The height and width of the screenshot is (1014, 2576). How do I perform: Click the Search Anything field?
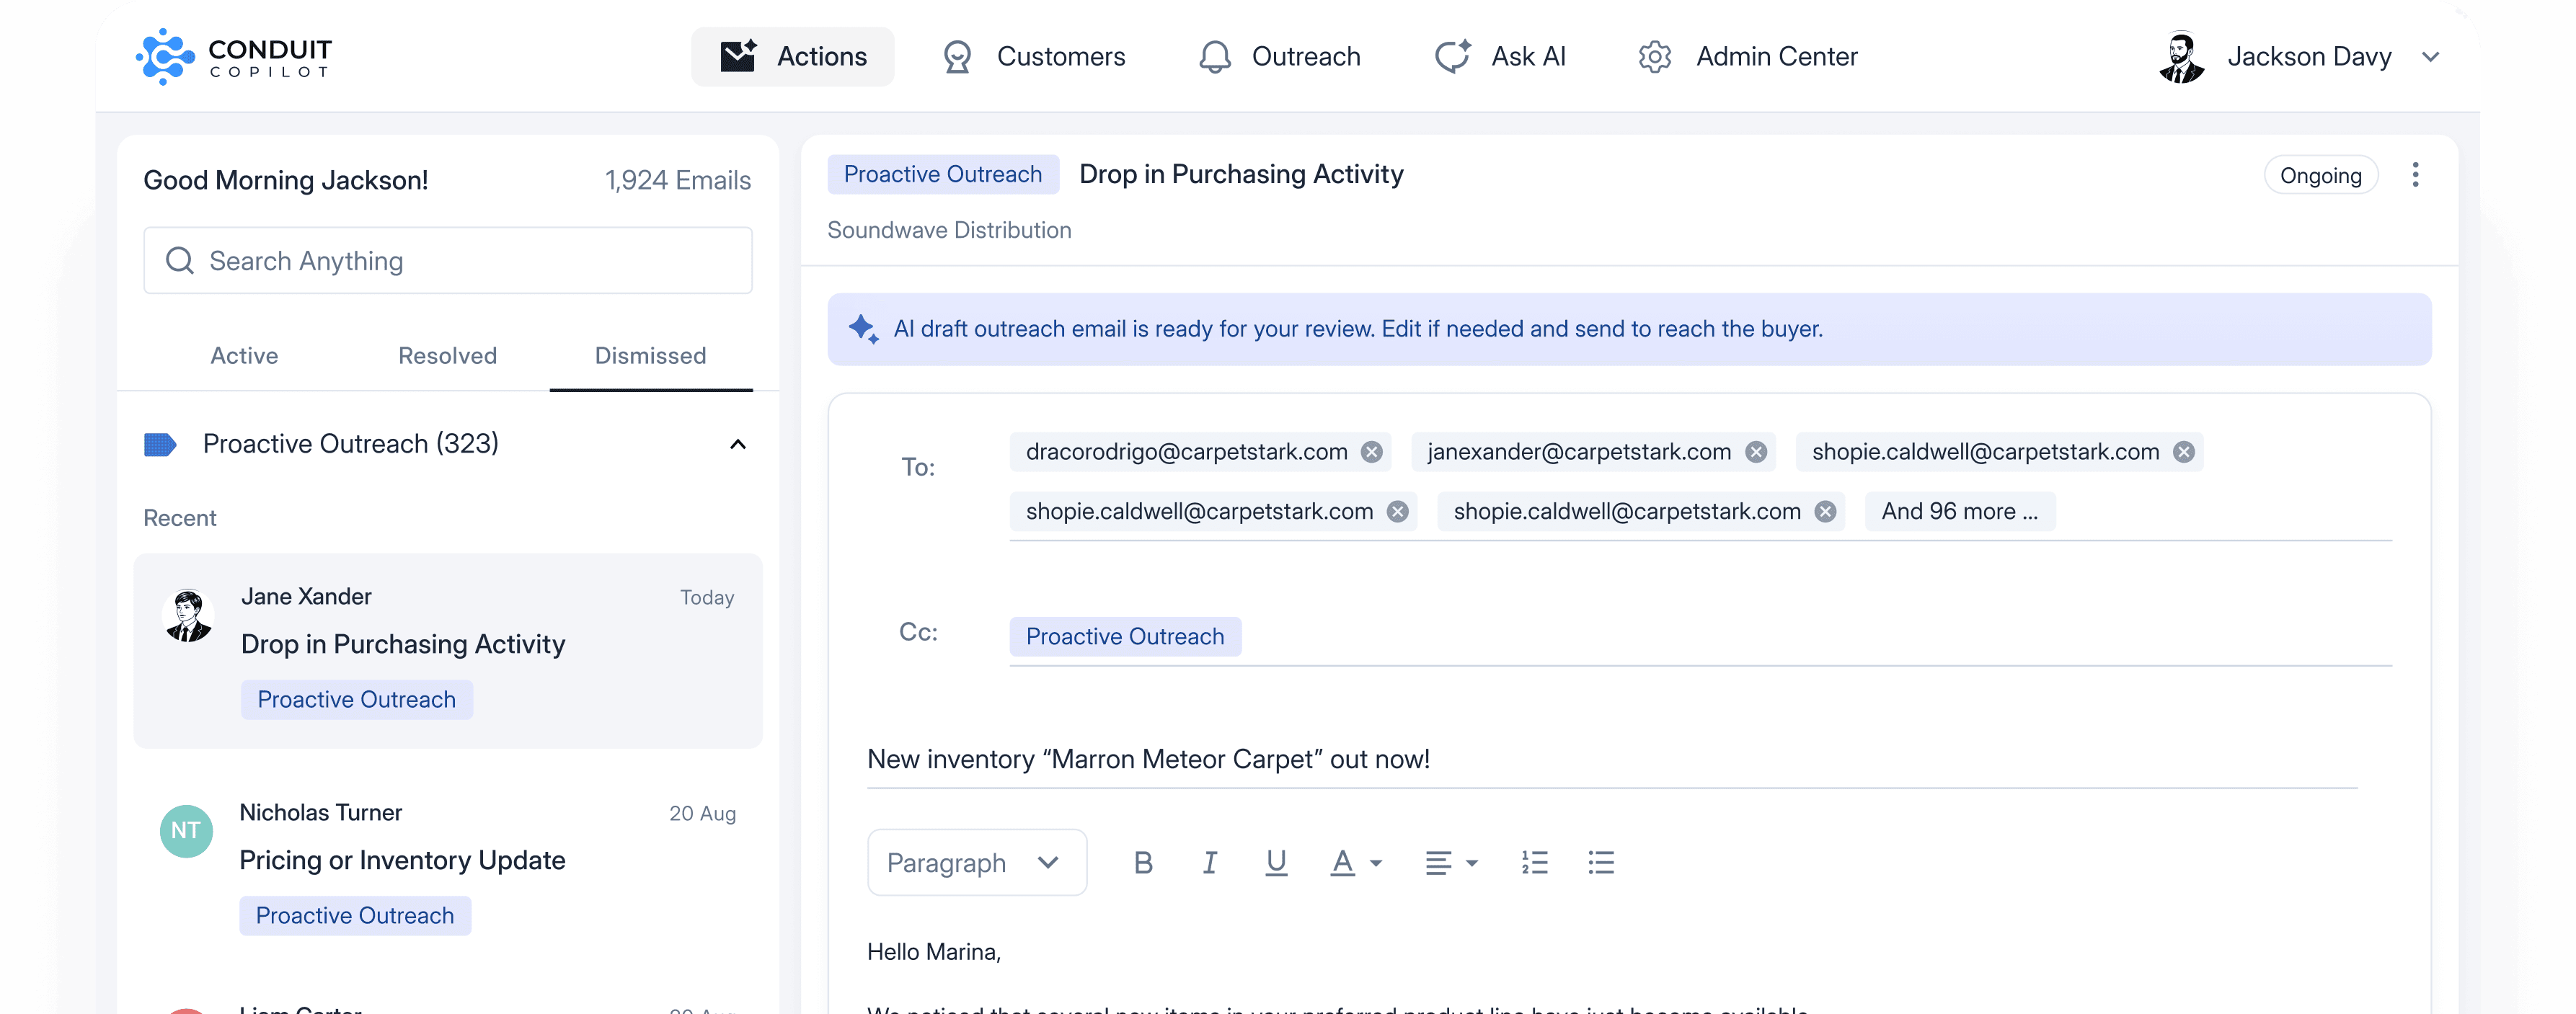tap(447, 261)
